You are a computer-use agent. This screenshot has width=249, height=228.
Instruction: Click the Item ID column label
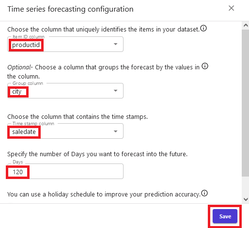29,37
